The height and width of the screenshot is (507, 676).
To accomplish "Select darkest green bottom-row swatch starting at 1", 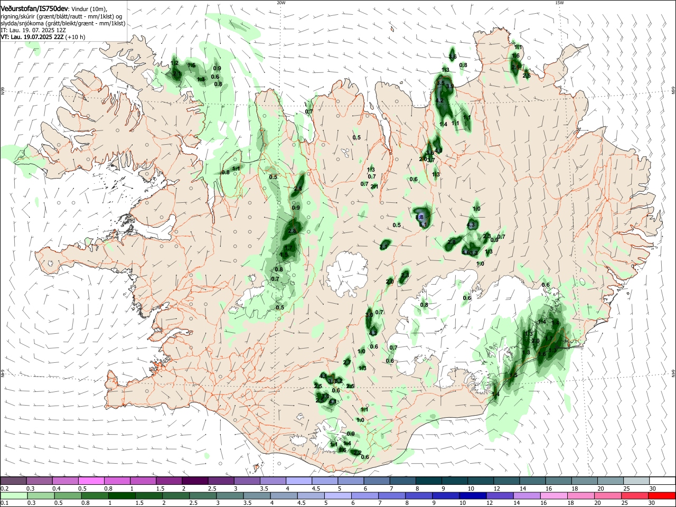I will coord(121,495).
